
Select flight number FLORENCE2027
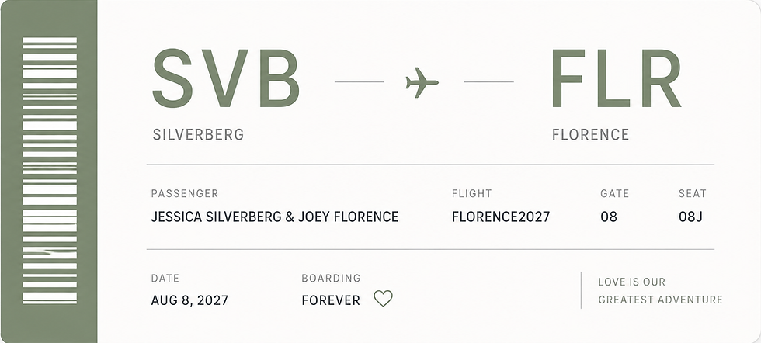click(x=501, y=217)
